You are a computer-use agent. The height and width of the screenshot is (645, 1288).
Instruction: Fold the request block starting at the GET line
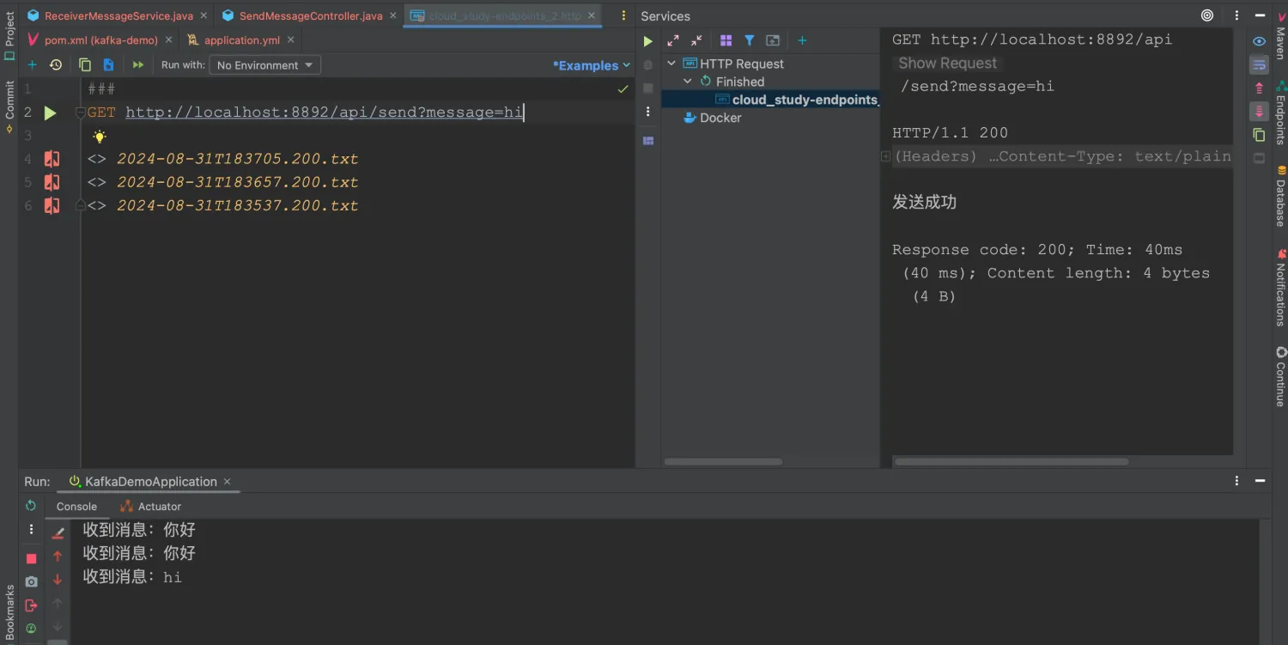(80, 113)
